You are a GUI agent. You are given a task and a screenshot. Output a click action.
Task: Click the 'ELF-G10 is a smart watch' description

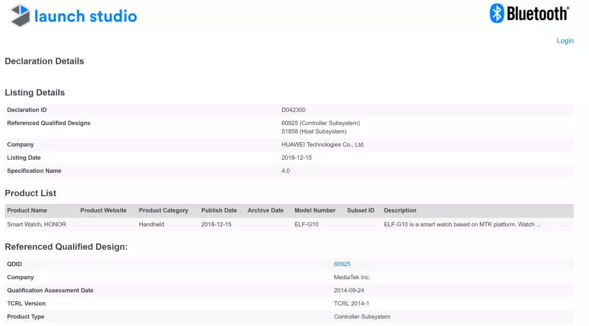tap(459, 224)
